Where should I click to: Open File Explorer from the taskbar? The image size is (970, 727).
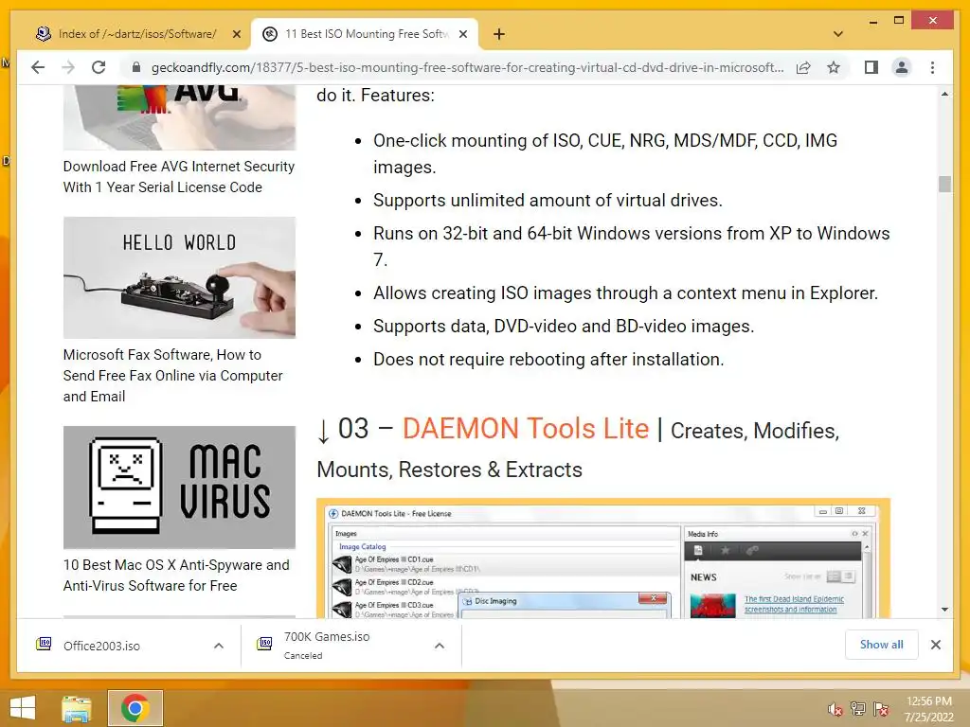[x=76, y=708]
